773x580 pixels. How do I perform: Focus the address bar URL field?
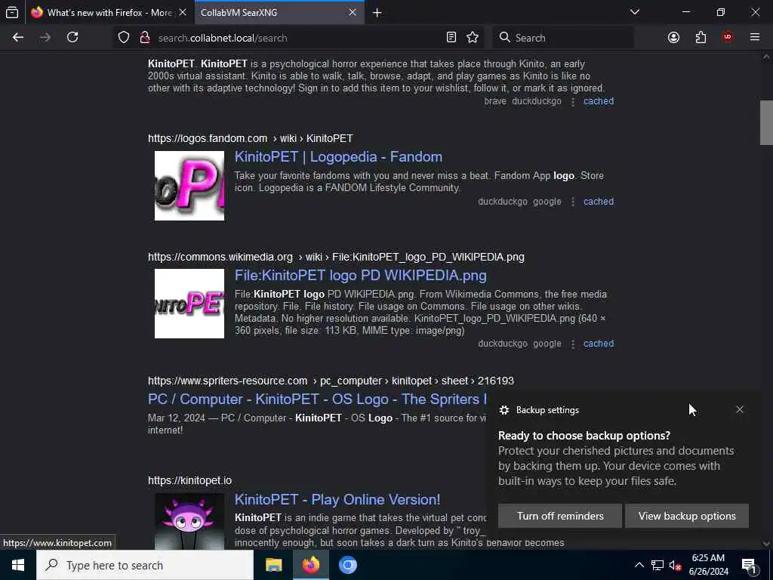click(x=299, y=38)
